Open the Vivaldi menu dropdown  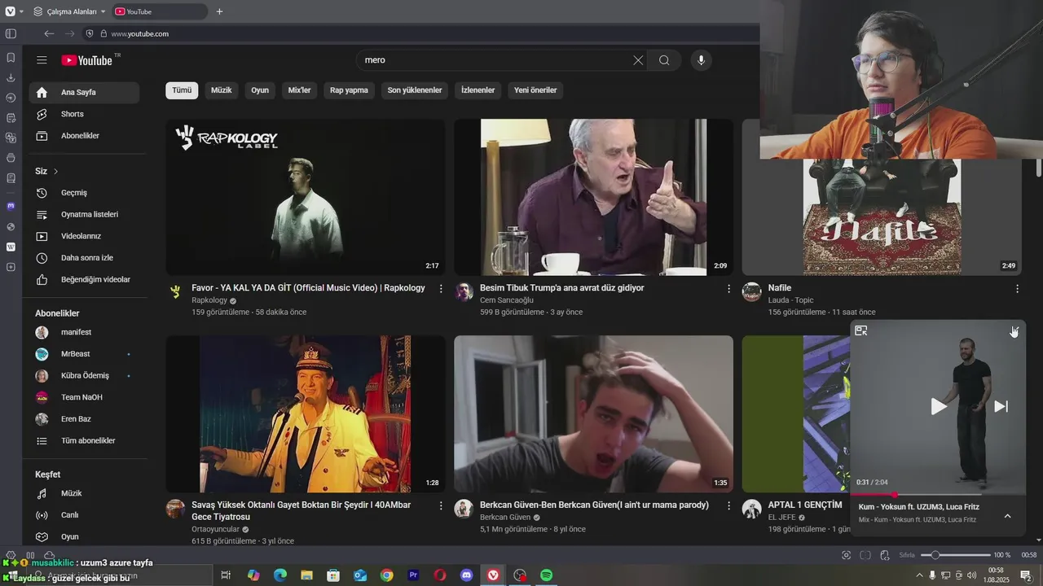13,11
